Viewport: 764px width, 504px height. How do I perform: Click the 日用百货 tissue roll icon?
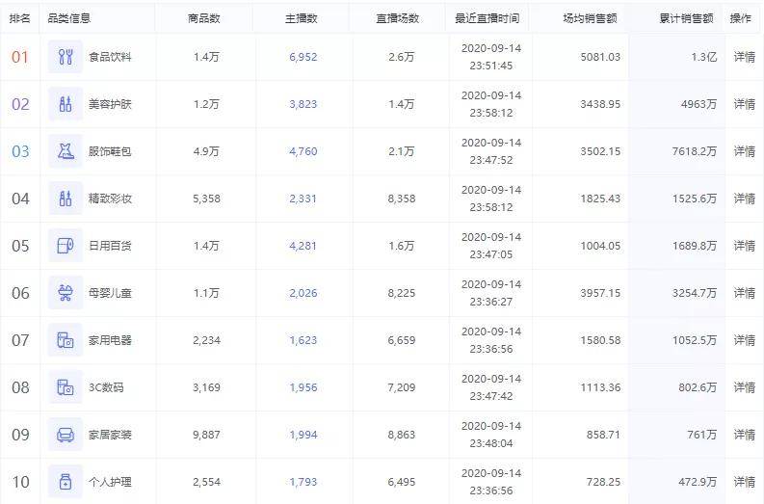pyautogui.click(x=66, y=246)
